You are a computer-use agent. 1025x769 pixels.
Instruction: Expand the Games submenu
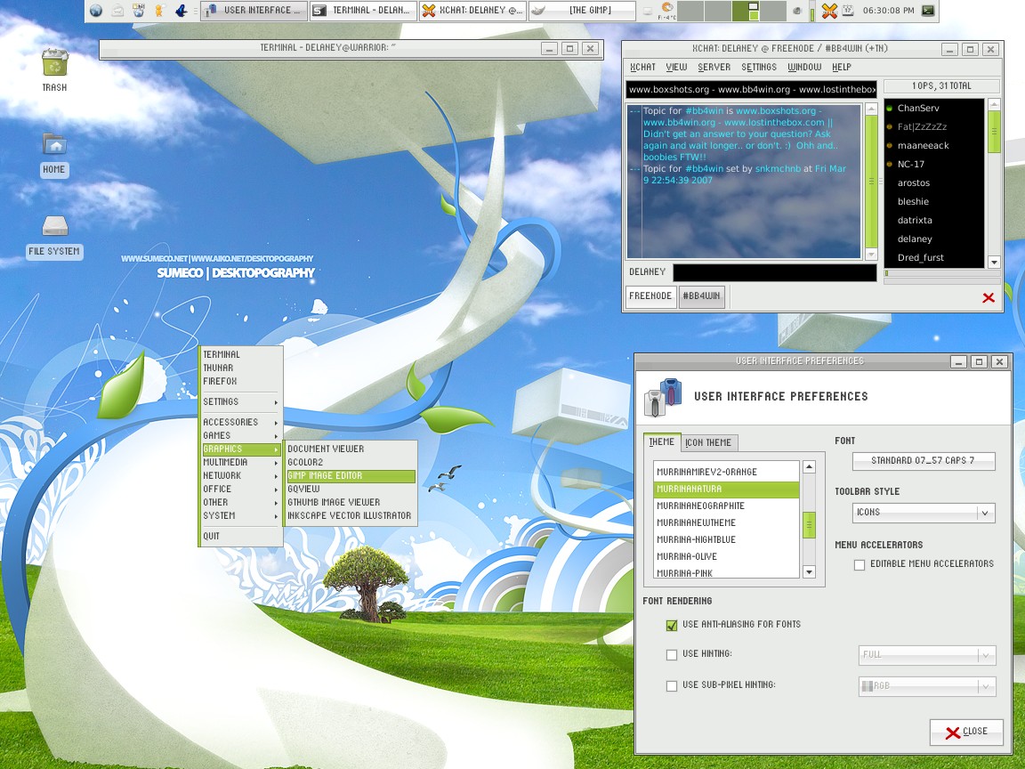[x=240, y=435]
